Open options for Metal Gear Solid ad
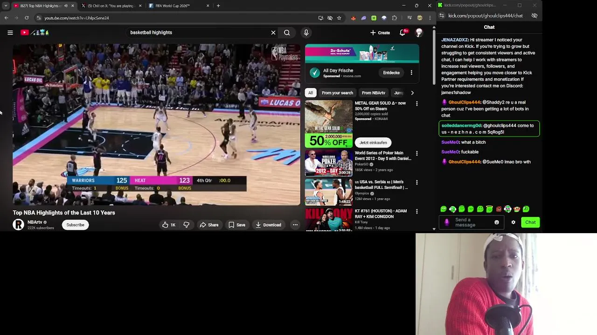 (417, 103)
